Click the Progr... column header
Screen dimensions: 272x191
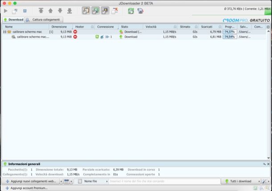point(230,27)
